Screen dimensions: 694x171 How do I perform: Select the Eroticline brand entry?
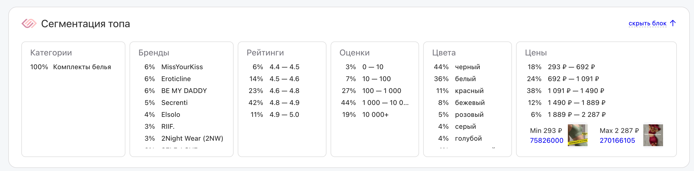176,79
